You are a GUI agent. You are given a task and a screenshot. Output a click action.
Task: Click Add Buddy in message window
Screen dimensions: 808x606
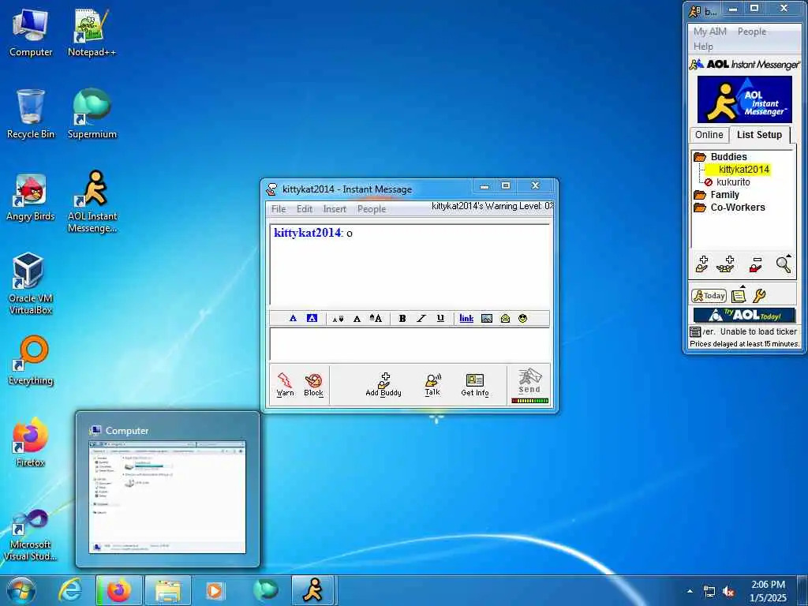click(383, 384)
